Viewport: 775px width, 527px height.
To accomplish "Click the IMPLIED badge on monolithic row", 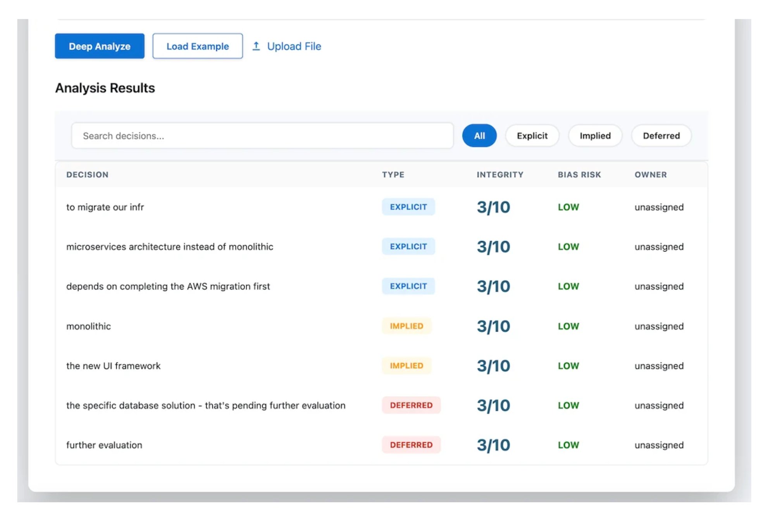I will [406, 326].
